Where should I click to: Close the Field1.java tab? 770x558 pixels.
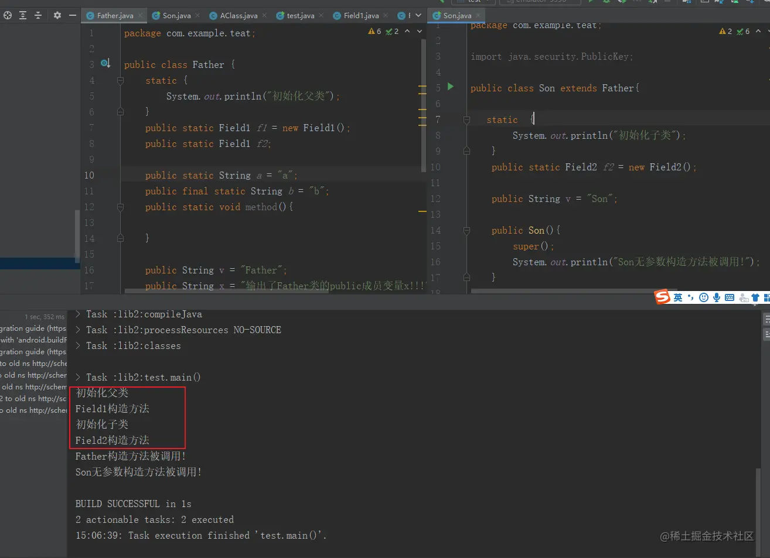[x=386, y=15]
